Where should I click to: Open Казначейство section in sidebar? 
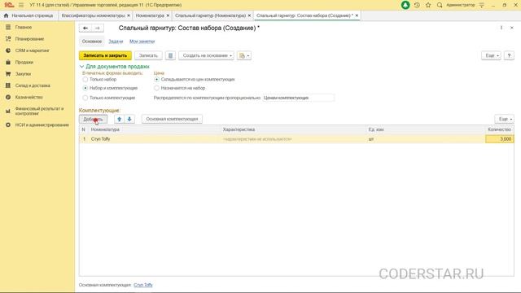tap(29, 97)
